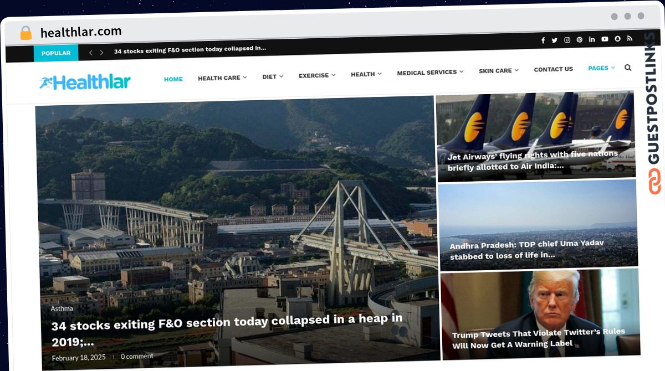Image resolution: width=665 pixels, height=371 pixels.
Task: Open the Twitter social icon
Action: click(554, 40)
